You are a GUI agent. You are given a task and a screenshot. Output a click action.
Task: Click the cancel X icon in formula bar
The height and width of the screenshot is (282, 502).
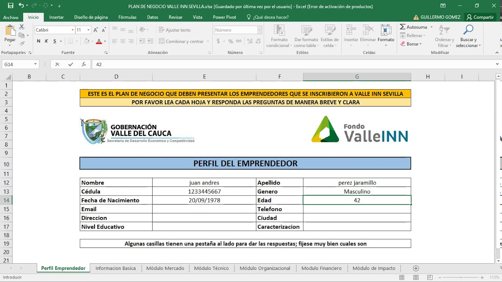click(57, 64)
